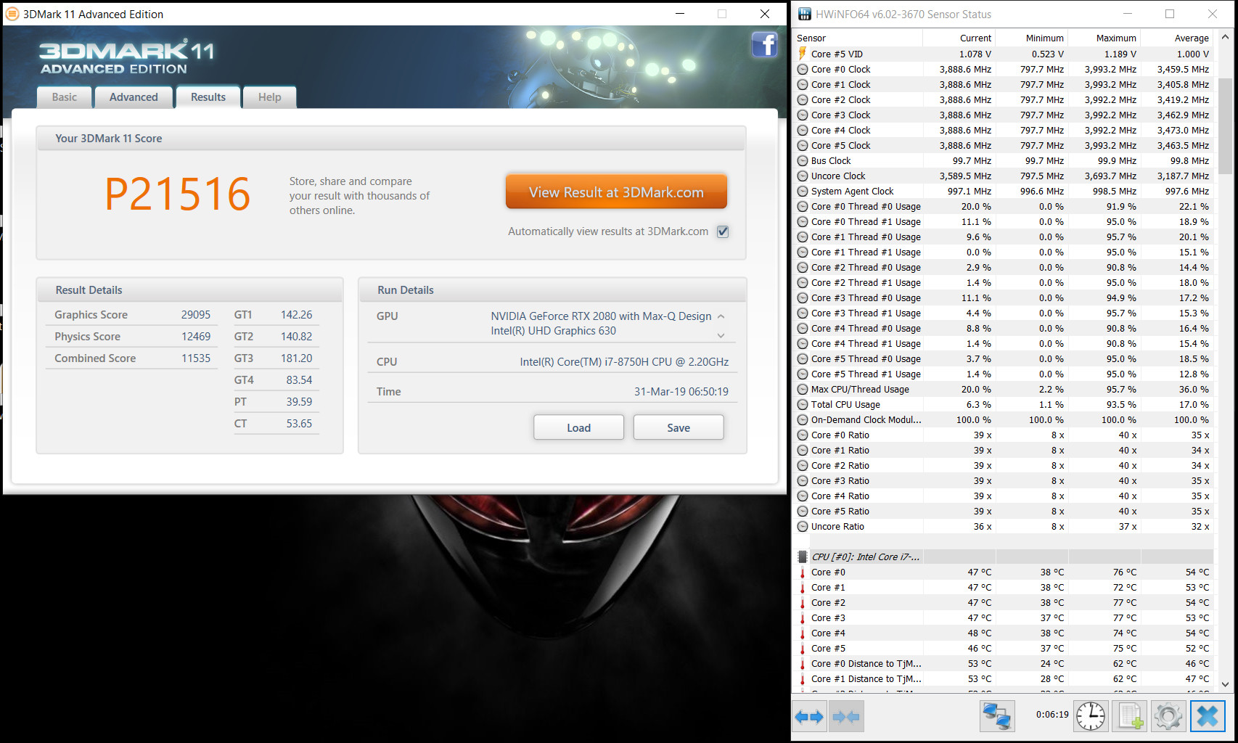
Task: Click the elapsed time 0:06:19 in HWiNFO
Action: [x=1052, y=715]
